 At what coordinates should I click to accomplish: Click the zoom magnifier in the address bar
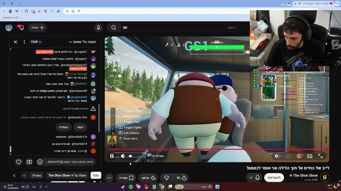(x=79, y=11)
